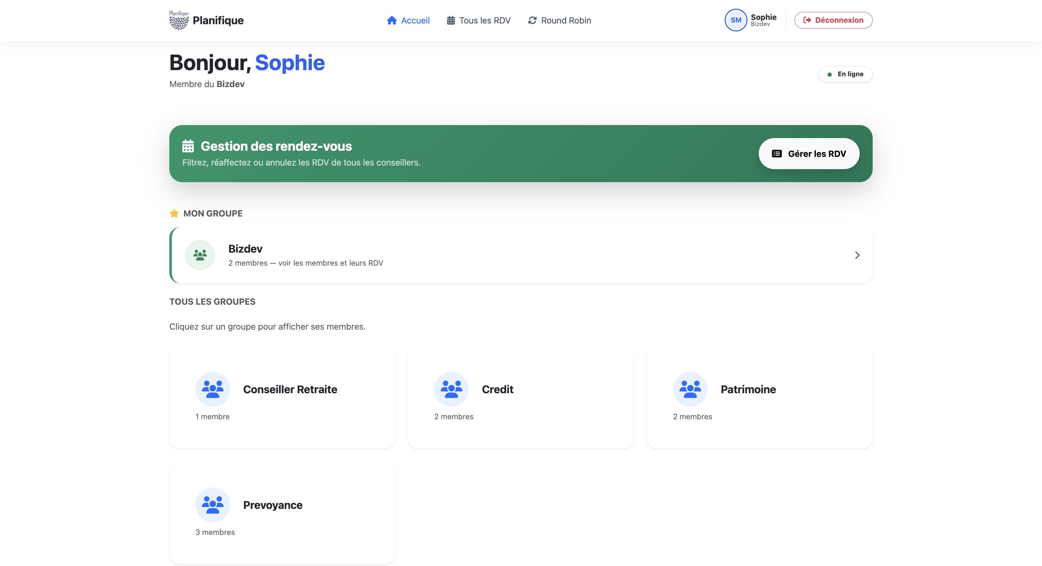Click the 2 membres — voir les membres text

[305, 263]
